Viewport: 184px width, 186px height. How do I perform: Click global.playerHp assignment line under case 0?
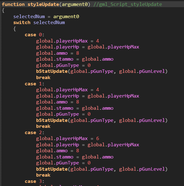[87, 47]
